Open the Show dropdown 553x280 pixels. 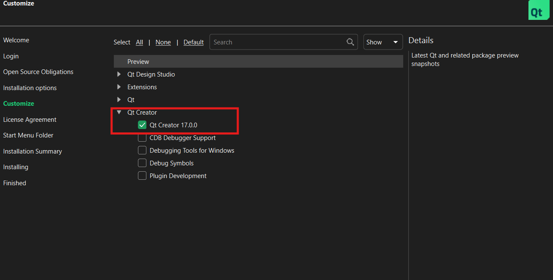pos(383,42)
